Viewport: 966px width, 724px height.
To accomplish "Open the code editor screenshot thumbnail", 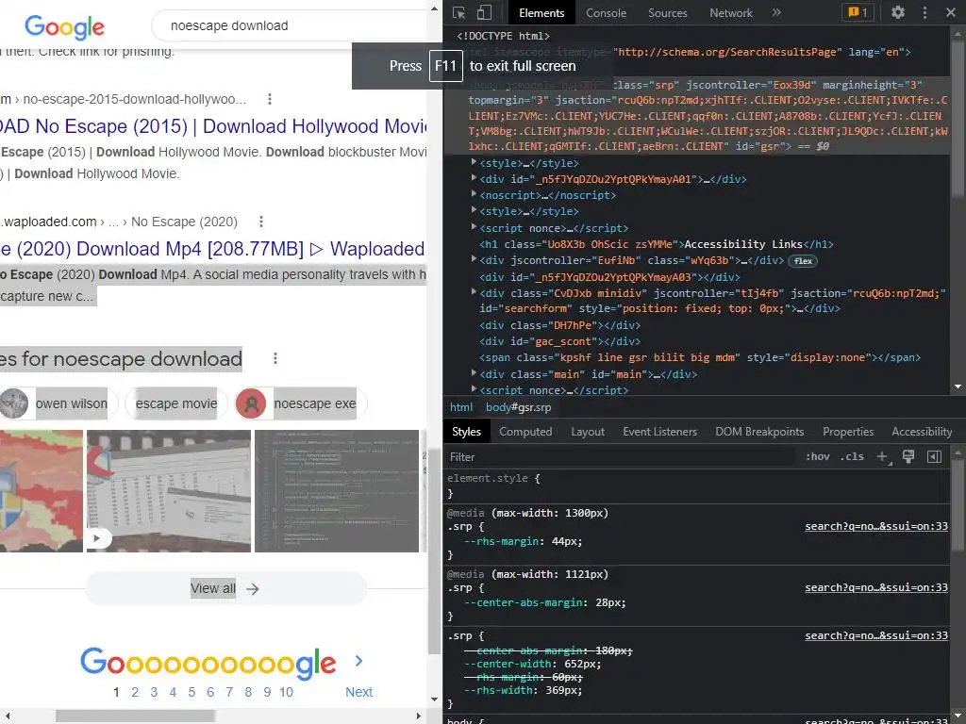I will 337,490.
